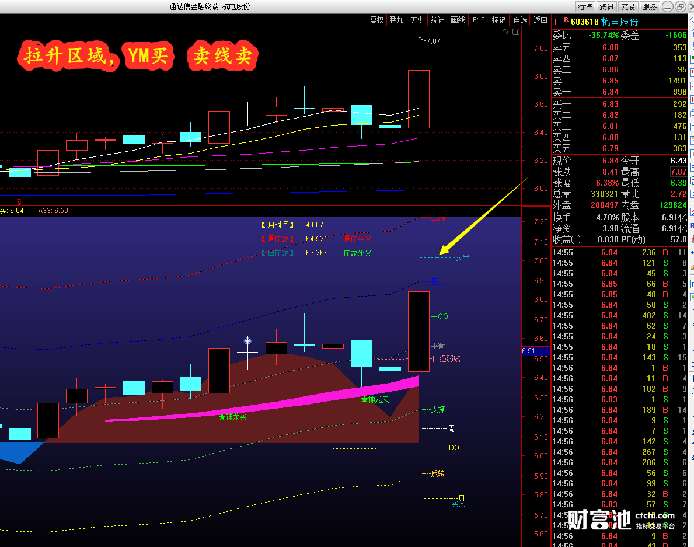Click the 卖出 line label on indicator chart
The image size is (694, 547).
click(x=462, y=257)
